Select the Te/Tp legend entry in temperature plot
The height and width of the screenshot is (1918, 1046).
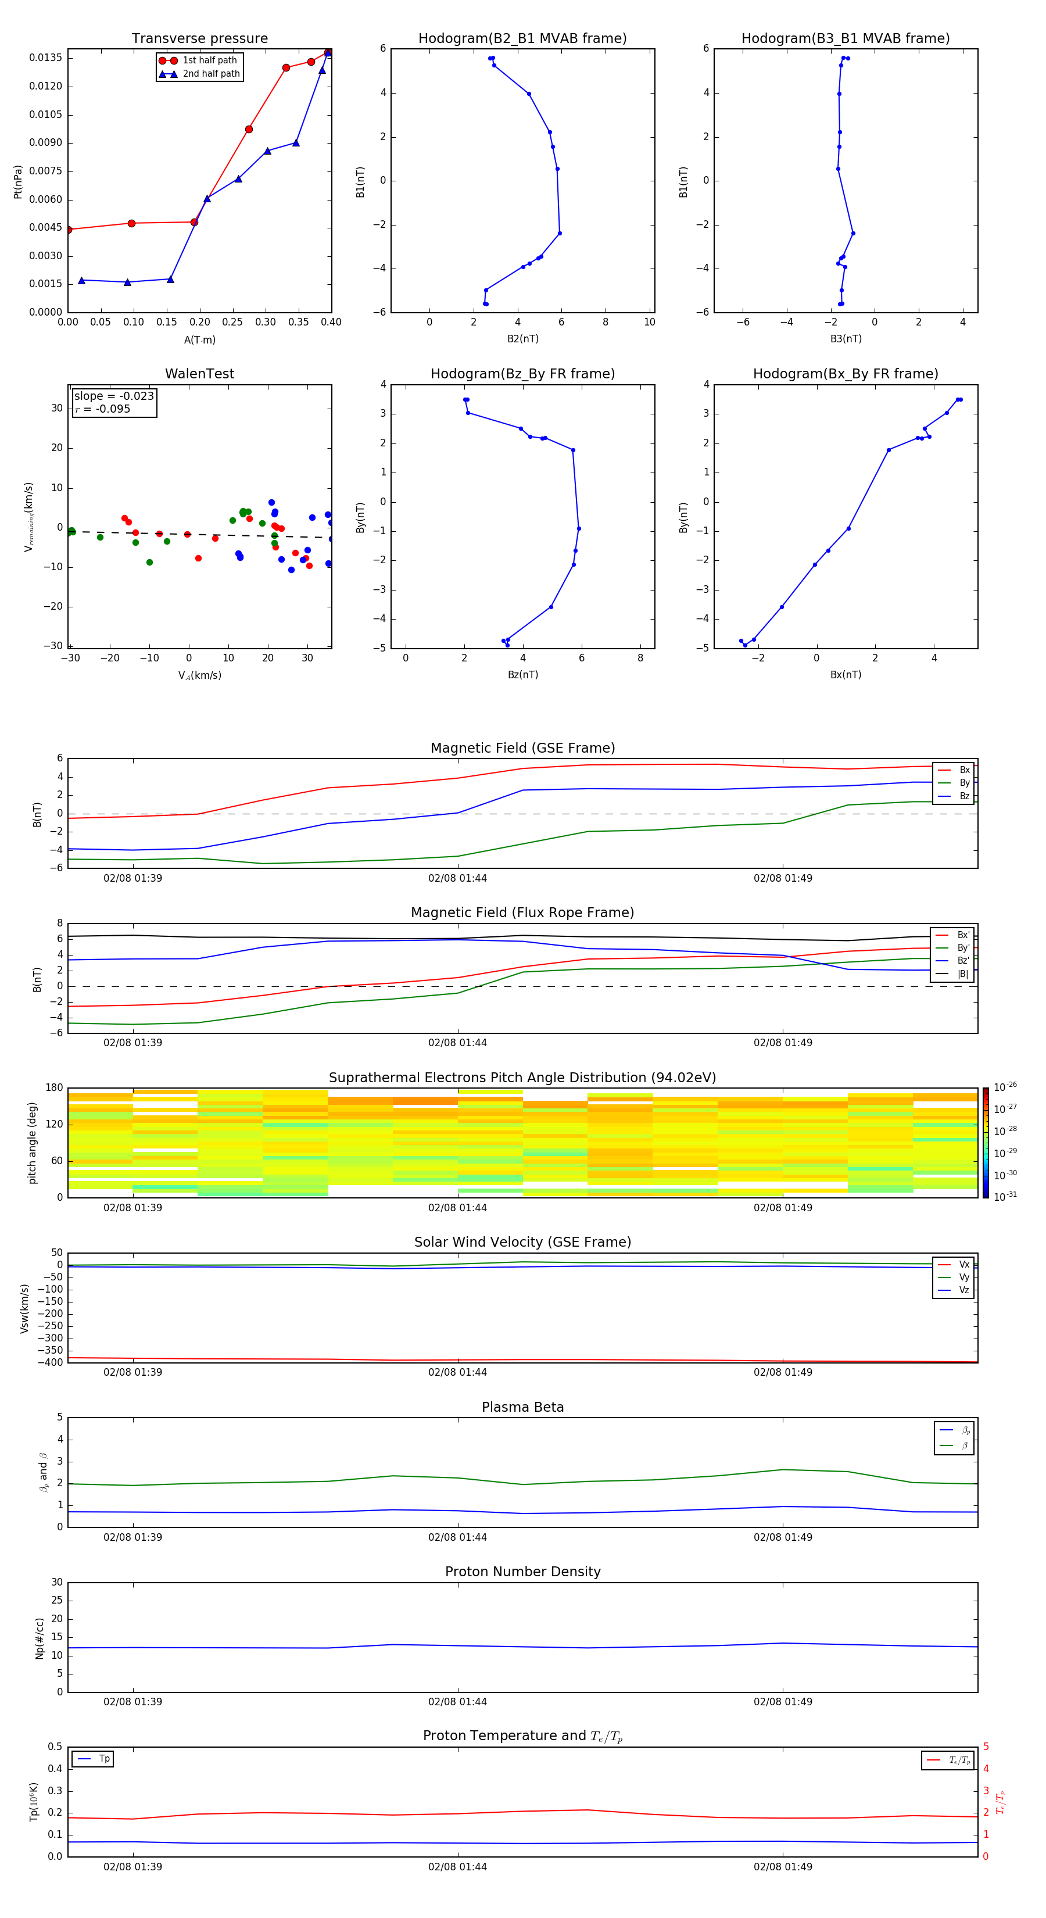click(948, 1760)
